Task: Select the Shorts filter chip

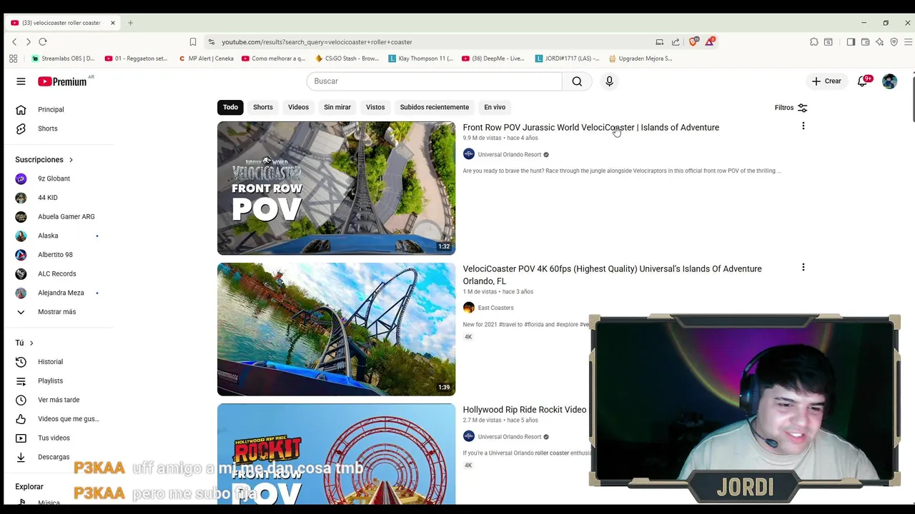Action: tap(263, 107)
